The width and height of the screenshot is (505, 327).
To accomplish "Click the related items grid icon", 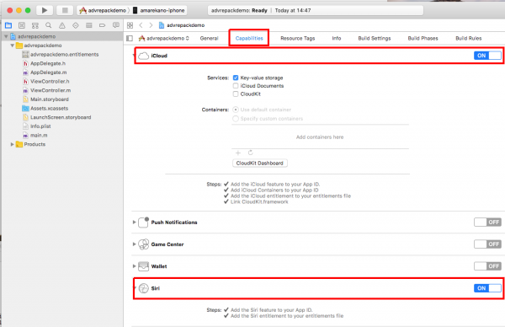I will pyautogui.click(x=130, y=25).
